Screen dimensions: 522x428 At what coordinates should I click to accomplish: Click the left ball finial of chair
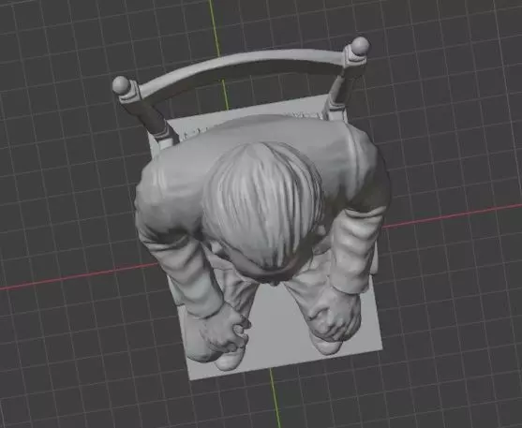pyautogui.click(x=121, y=84)
